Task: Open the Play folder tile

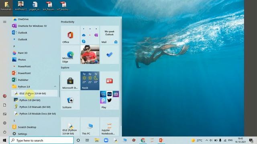Action: tap(109, 100)
